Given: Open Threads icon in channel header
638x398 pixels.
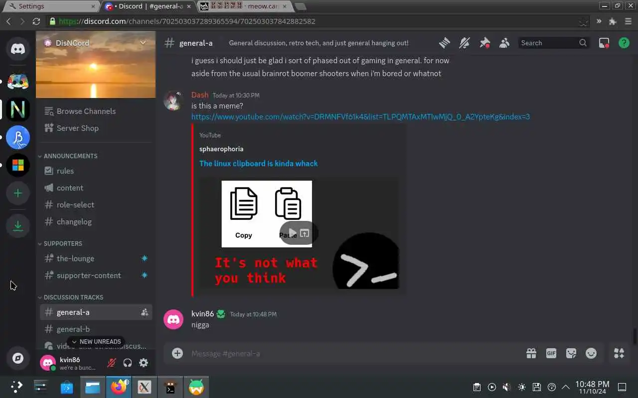Looking at the screenshot, I should (x=444, y=43).
